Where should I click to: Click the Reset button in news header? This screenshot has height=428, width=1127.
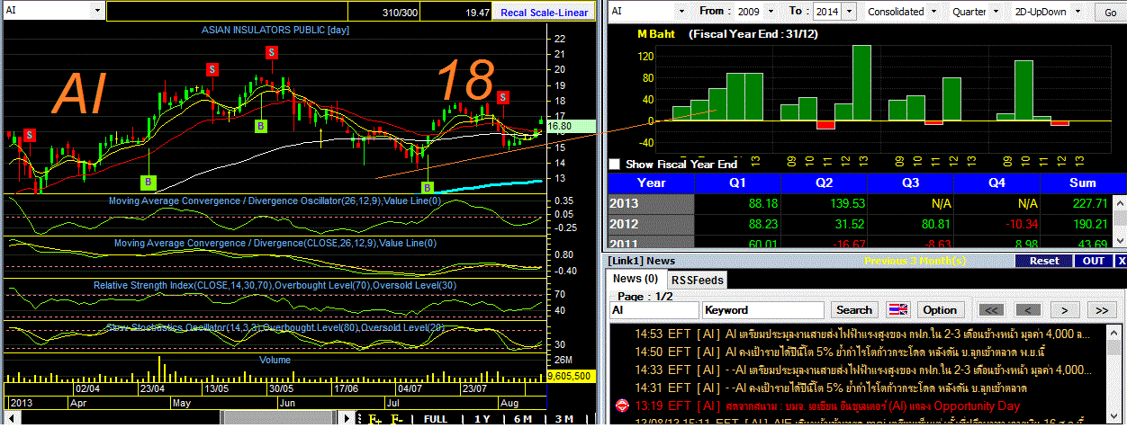pos(1044,260)
